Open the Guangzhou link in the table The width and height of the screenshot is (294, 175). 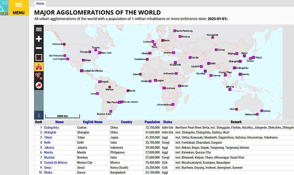[52, 127]
